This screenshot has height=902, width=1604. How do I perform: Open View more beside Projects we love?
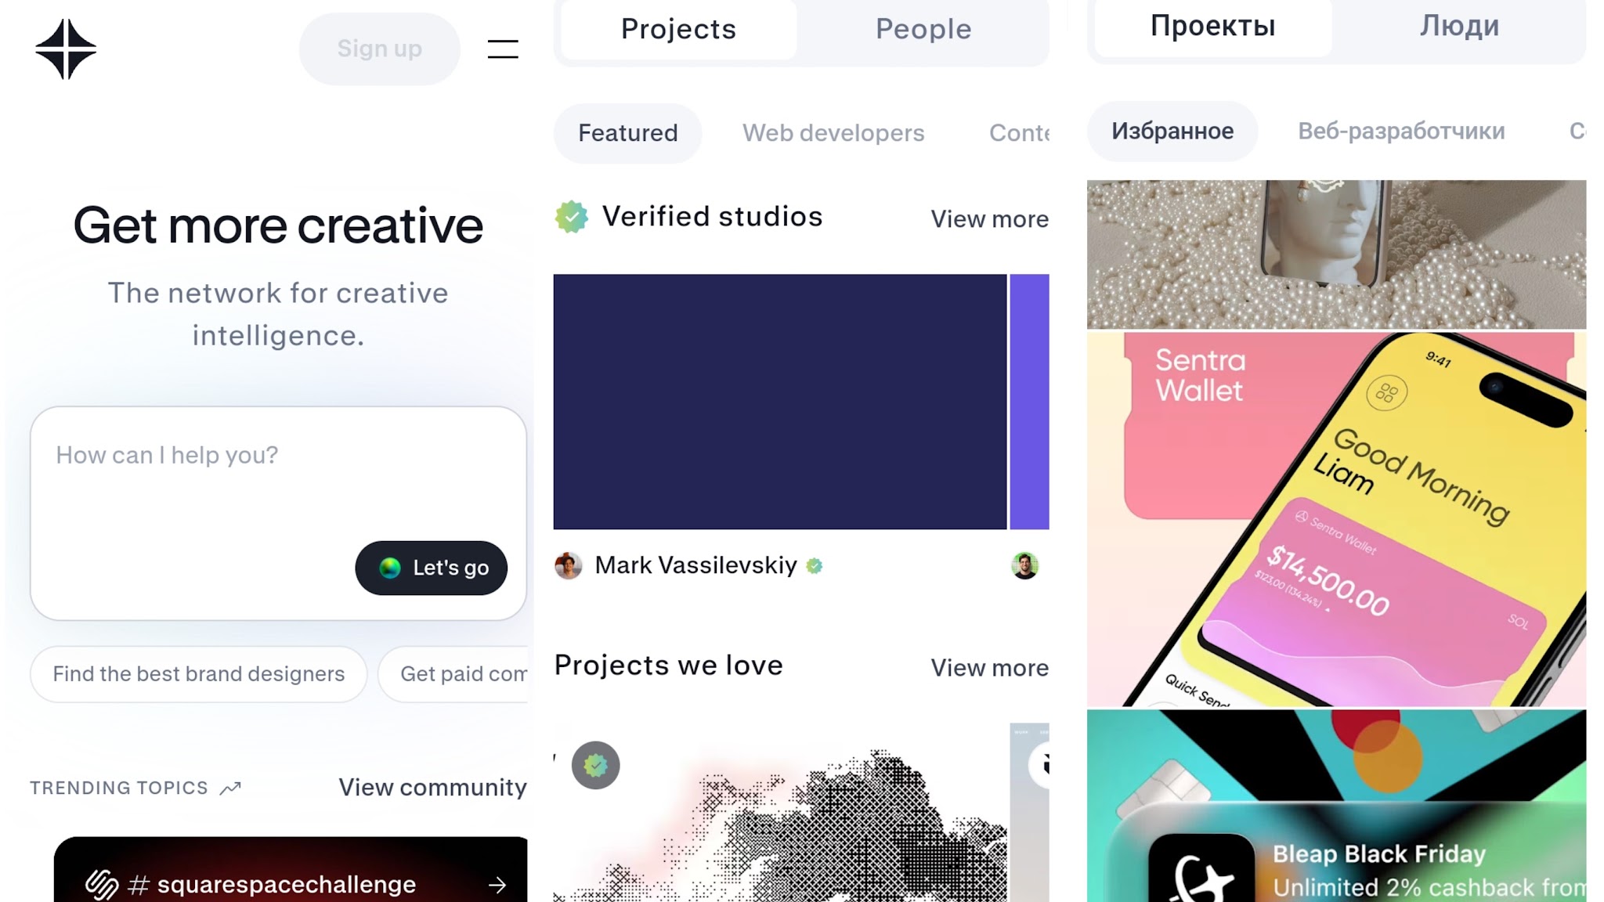tap(989, 668)
